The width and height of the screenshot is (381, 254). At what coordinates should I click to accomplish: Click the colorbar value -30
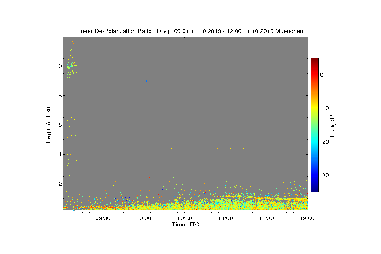tap(324, 176)
